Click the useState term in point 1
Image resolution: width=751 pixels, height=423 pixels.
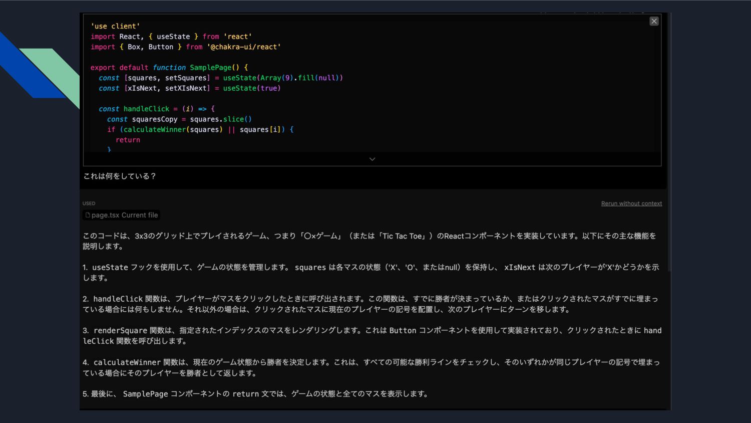point(110,267)
